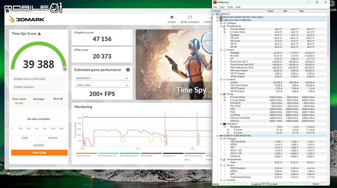Collapse the G.Skill memory node
The image size is (337, 188).
[x=217, y=136]
